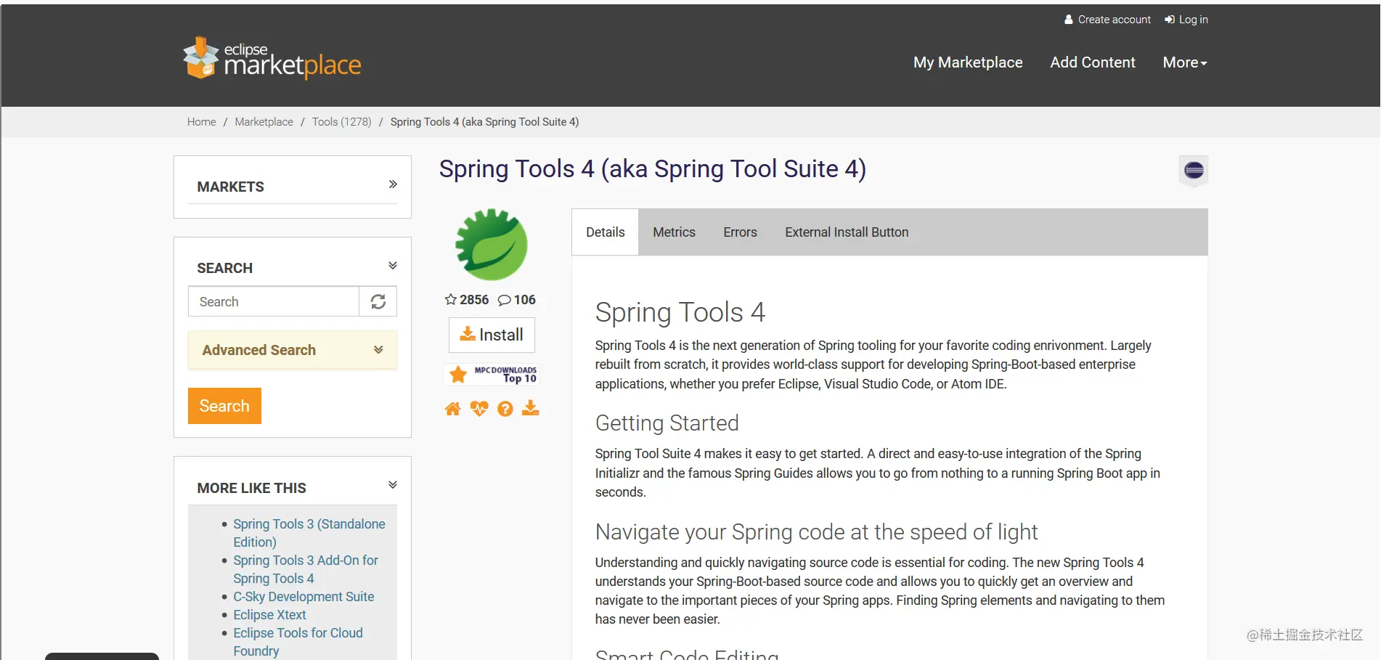Viewport: 1381px width, 660px height.
Task: Open the More dropdown in header
Action: pos(1185,62)
